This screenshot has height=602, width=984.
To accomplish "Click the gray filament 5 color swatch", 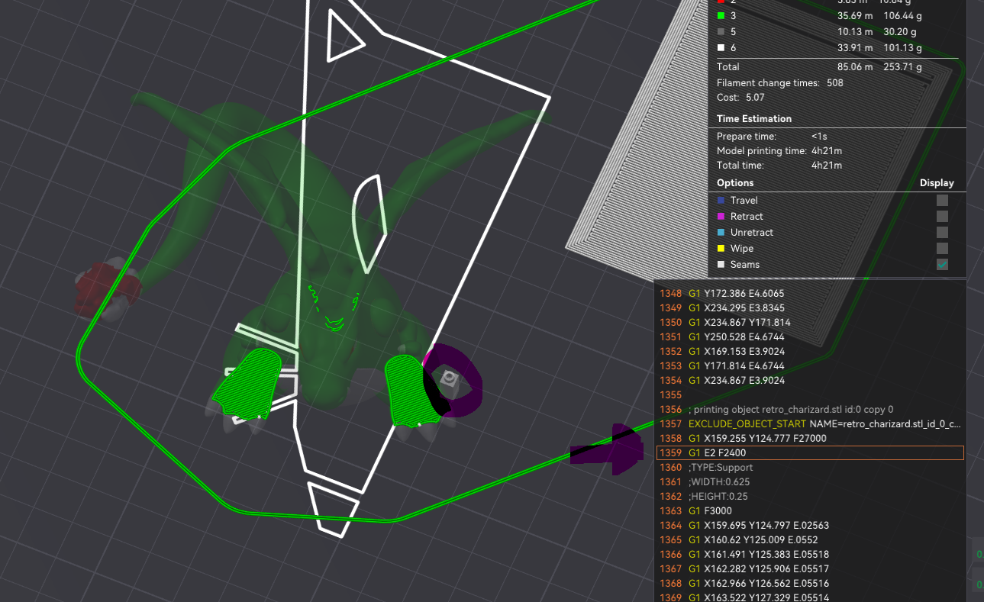I will pyautogui.click(x=721, y=31).
